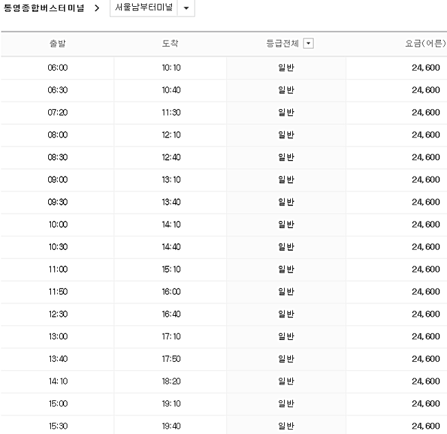Select the 15:00 departure time
The height and width of the screenshot is (434, 447).
[x=58, y=404]
